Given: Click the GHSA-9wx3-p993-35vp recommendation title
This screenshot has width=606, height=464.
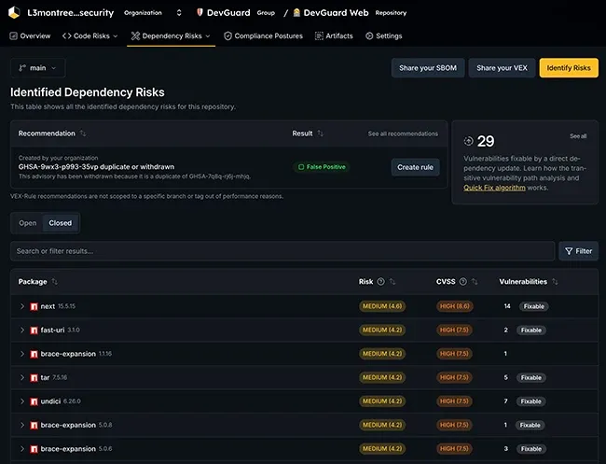Looking at the screenshot, I should pyautogui.click(x=96, y=167).
